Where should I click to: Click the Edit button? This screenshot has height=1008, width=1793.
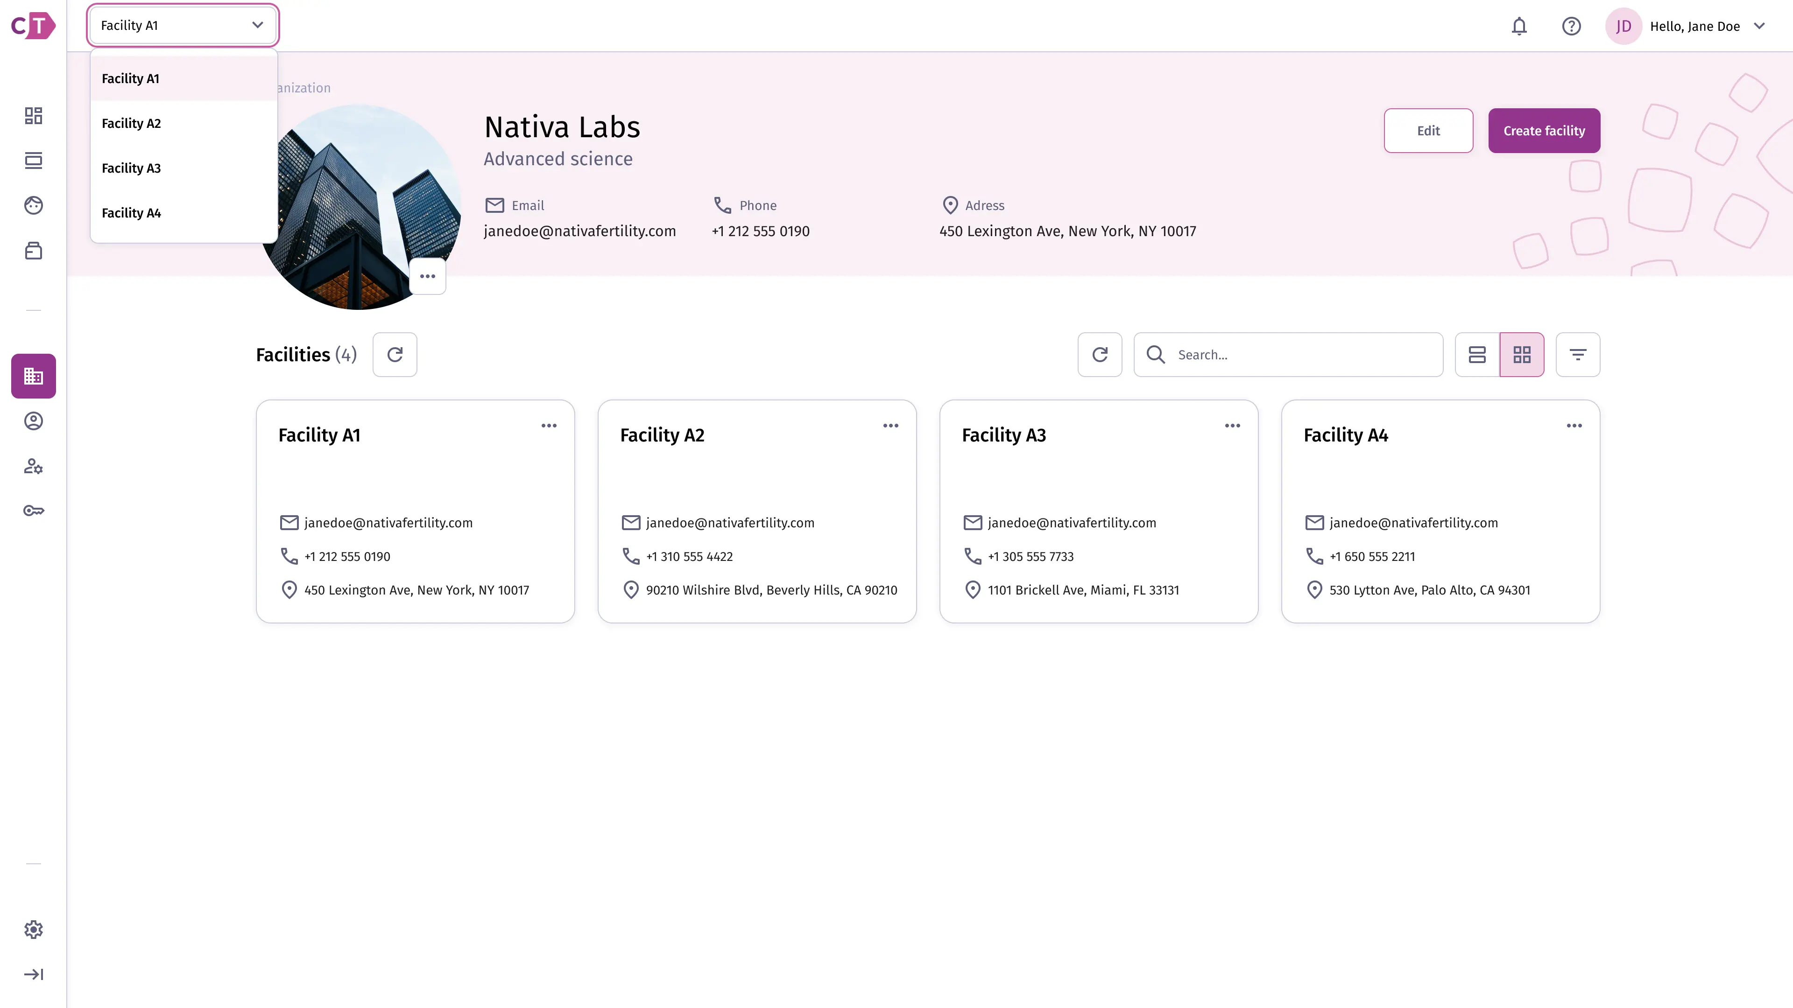point(1428,131)
